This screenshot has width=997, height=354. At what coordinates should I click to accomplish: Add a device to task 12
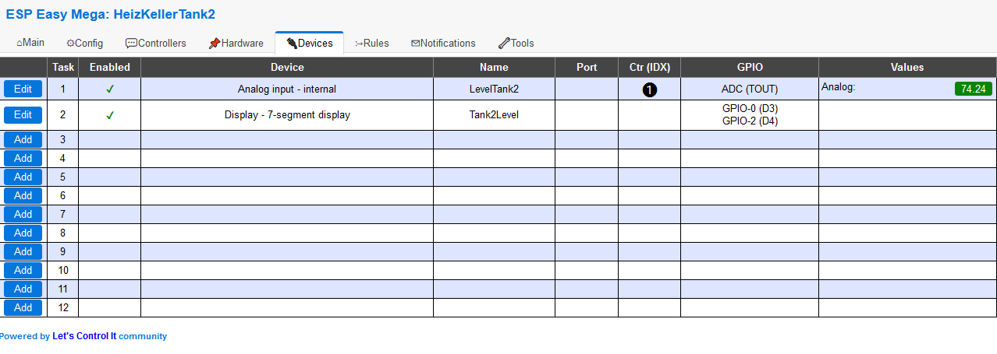[x=23, y=308]
